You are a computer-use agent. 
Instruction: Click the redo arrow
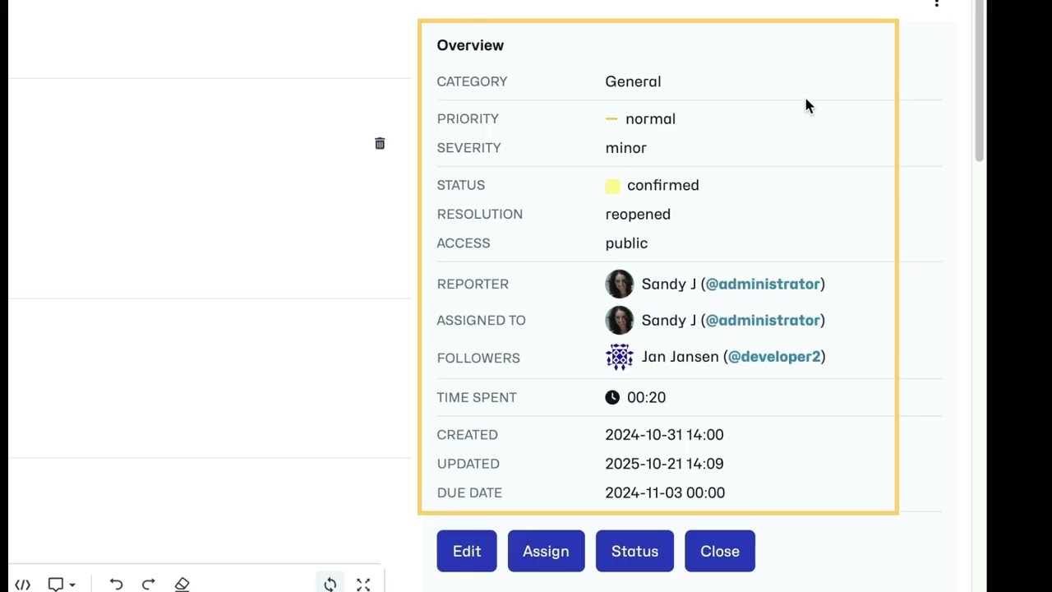tap(149, 585)
